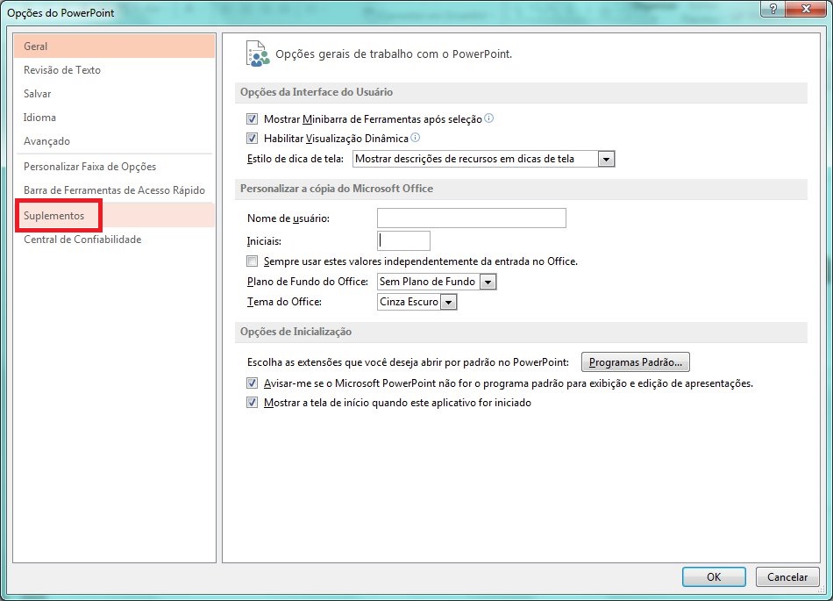Enable Sempre usar estes valores independentemente da entrada
Screen dimensions: 833x601
click(252, 261)
